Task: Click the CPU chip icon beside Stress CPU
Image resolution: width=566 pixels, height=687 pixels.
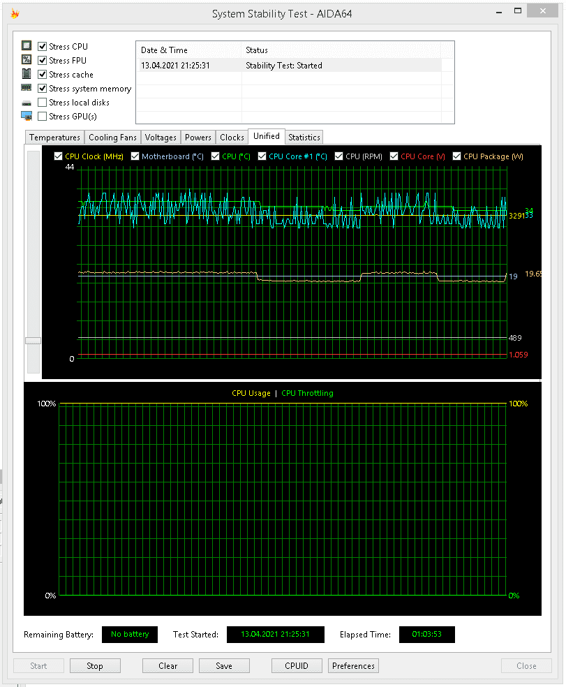Action: (27, 45)
